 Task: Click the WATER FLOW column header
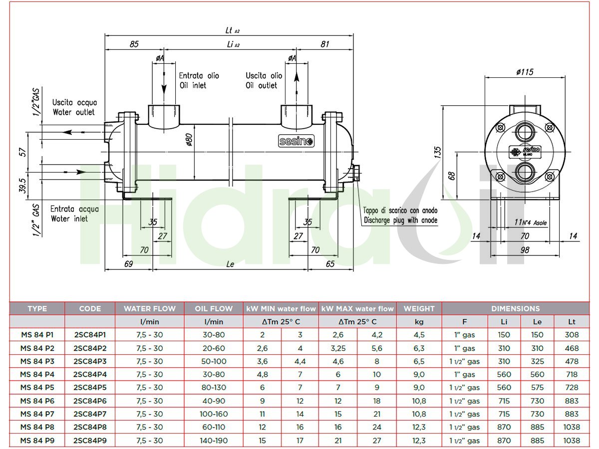pos(150,309)
